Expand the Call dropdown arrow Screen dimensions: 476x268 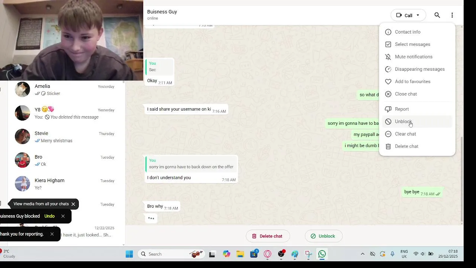(x=418, y=15)
